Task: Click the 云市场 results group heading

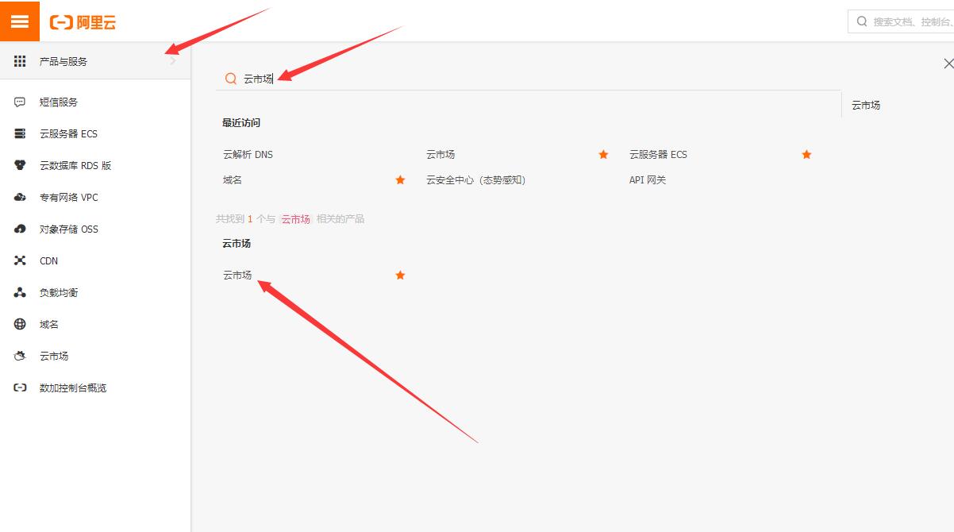Action: coord(237,244)
